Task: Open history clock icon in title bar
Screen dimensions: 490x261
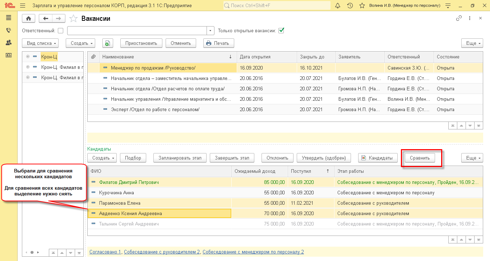Action: pos(350,6)
